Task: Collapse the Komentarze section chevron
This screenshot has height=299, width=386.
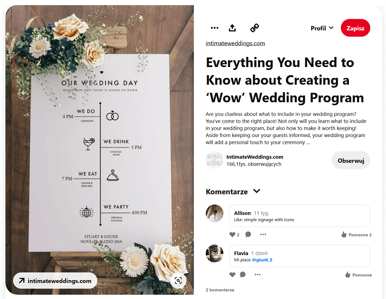Action: coord(257,191)
